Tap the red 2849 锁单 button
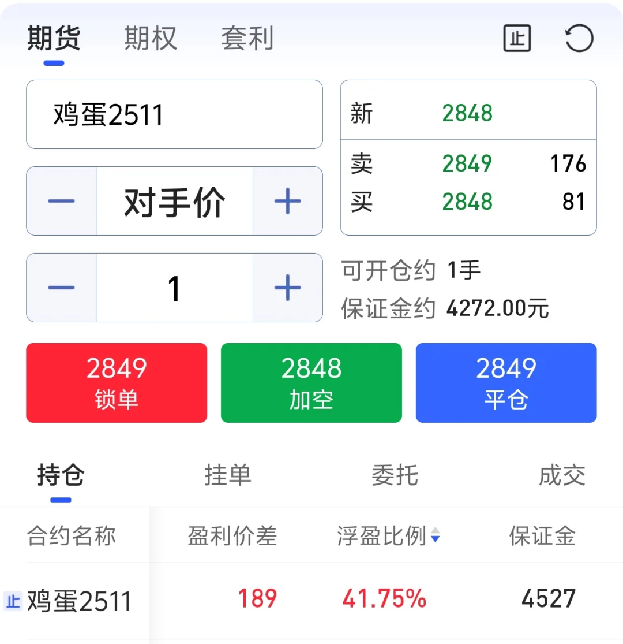This screenshot has height=644, width=623. click(x=117, y=383)
